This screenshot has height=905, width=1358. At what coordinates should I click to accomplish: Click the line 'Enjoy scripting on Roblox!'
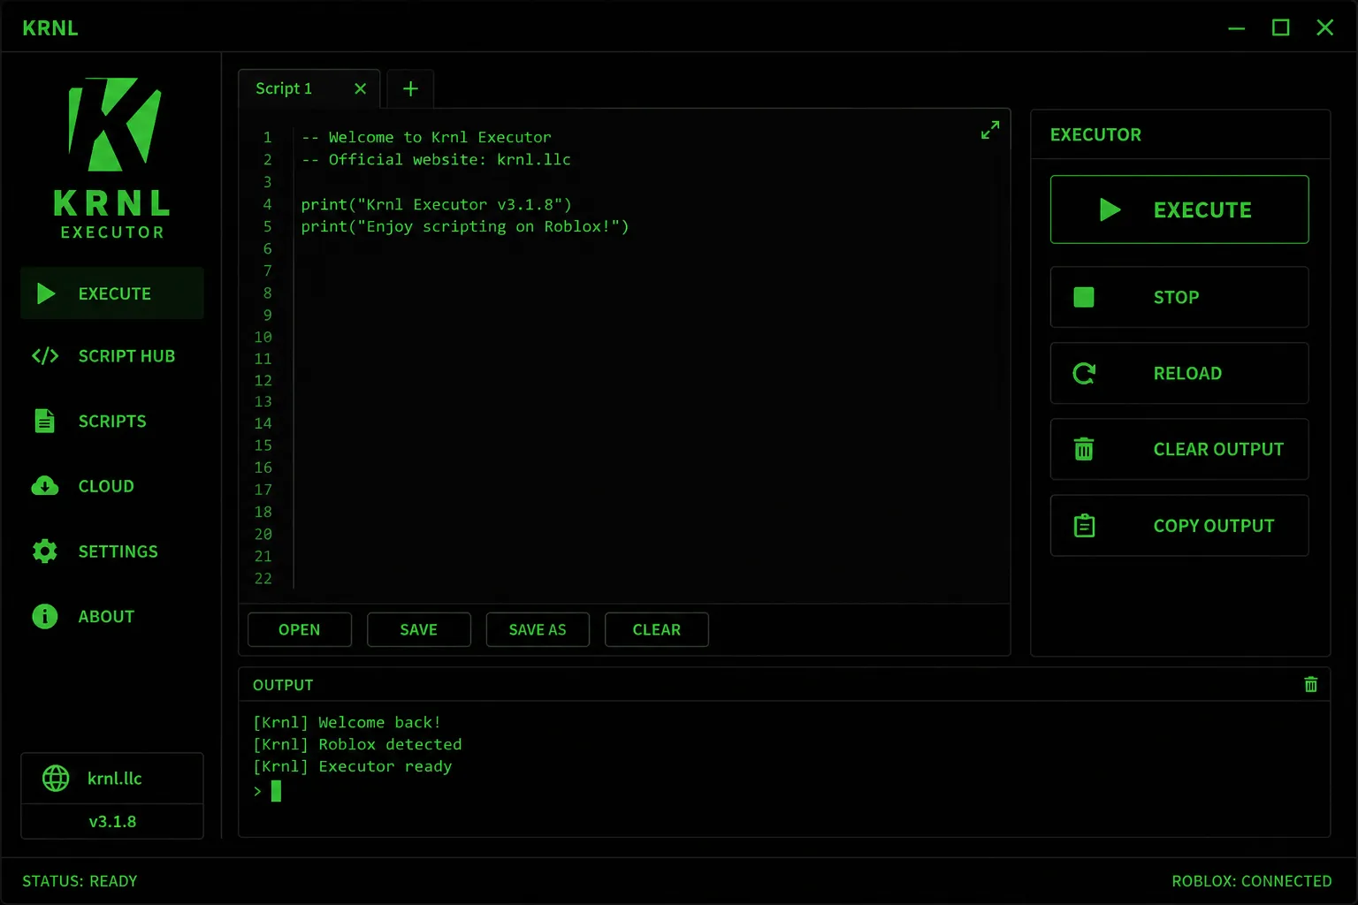(x=465, y=226)
